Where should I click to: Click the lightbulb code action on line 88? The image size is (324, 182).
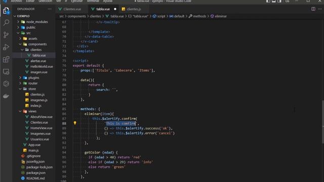tap(75, 123)
